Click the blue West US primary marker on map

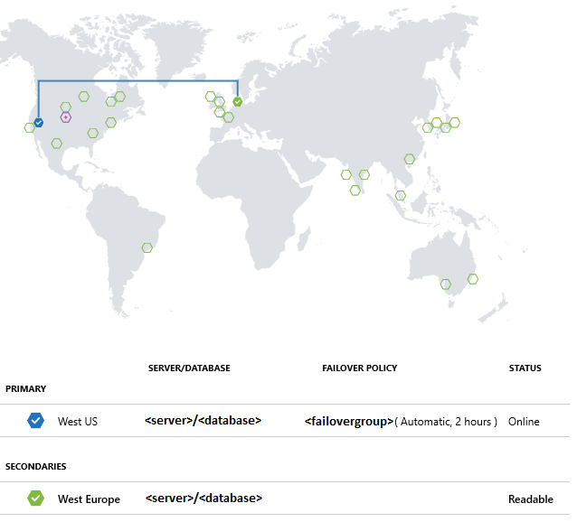point(38,123)
